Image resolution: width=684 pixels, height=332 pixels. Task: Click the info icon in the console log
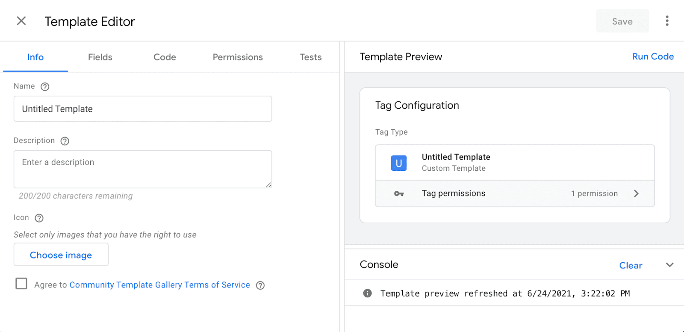pyautogui.click(x=367, y=293)
